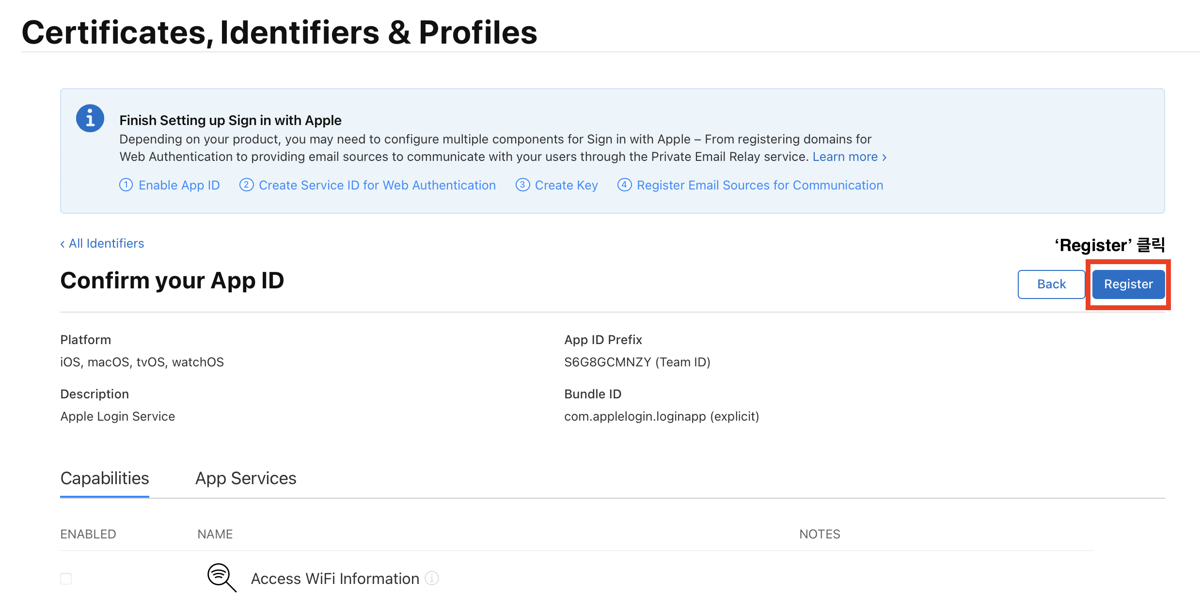Open the Create Key step link

[x=566, y=185]
